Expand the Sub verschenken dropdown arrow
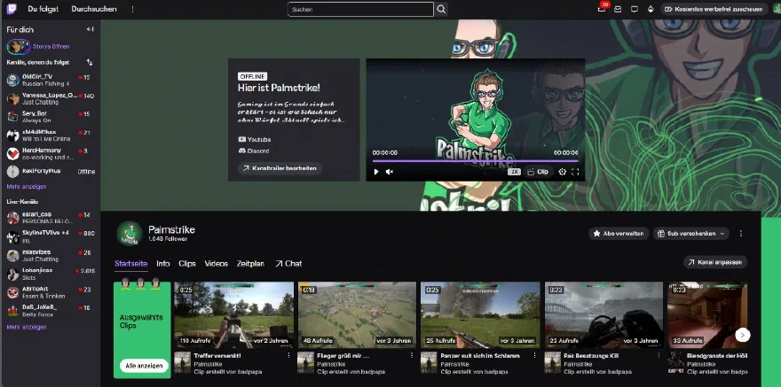 coord(722,234)
